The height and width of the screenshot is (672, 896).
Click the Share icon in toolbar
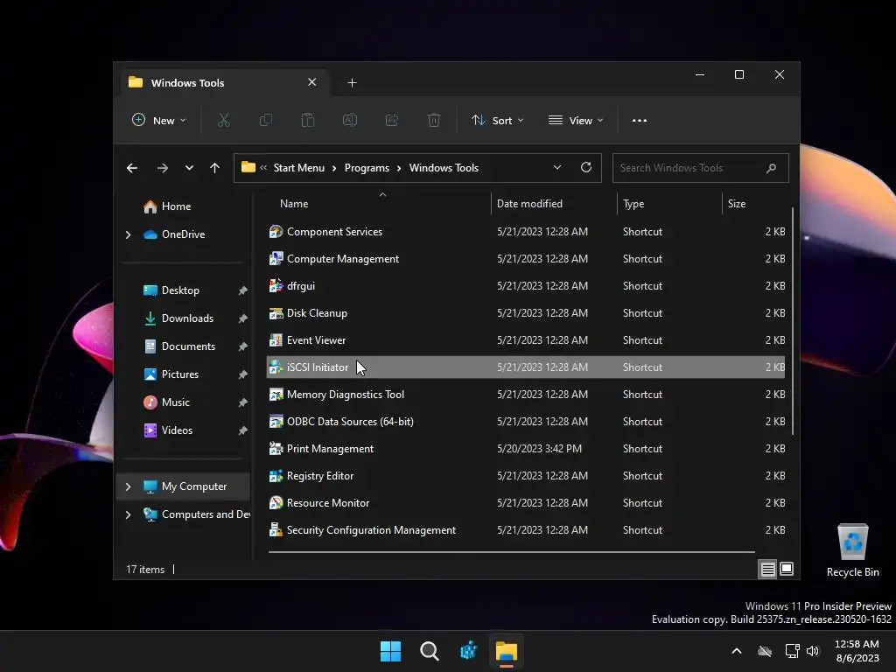coord(392,120)
